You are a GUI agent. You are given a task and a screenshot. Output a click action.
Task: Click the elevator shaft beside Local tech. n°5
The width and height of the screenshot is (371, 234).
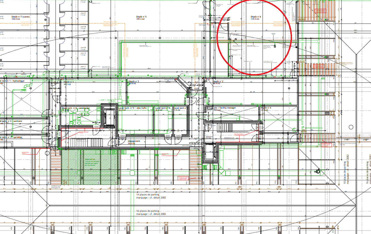[x=109, y=118]
